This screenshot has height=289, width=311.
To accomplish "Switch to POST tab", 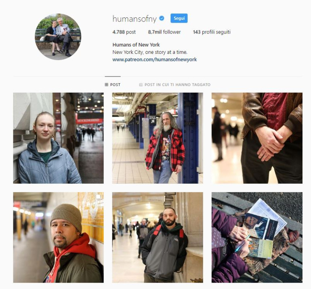I will pos(113,85).
